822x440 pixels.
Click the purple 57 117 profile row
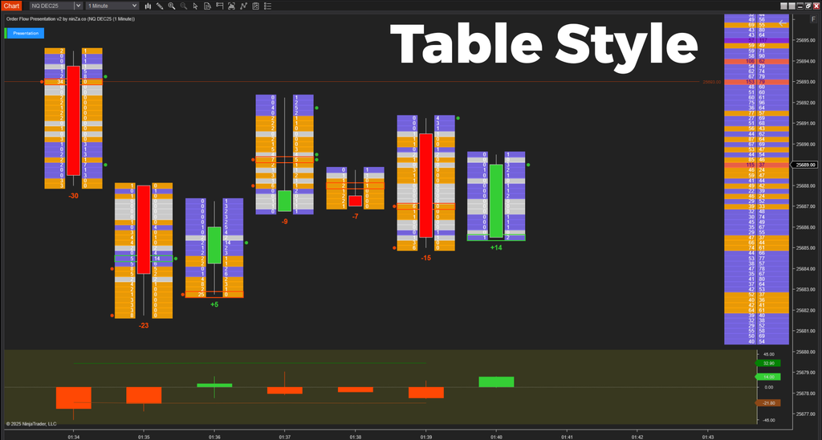click(x=756, y=40)
